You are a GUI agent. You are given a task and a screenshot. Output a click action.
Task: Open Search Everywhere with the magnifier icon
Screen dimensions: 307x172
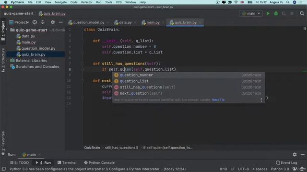point(302,13)
